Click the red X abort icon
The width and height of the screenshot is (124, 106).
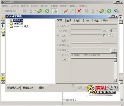pos(79,11)
